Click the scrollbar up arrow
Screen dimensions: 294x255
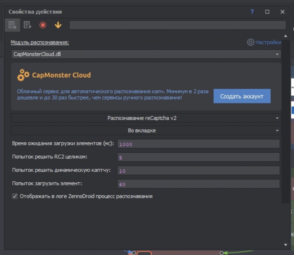point(285,36)
